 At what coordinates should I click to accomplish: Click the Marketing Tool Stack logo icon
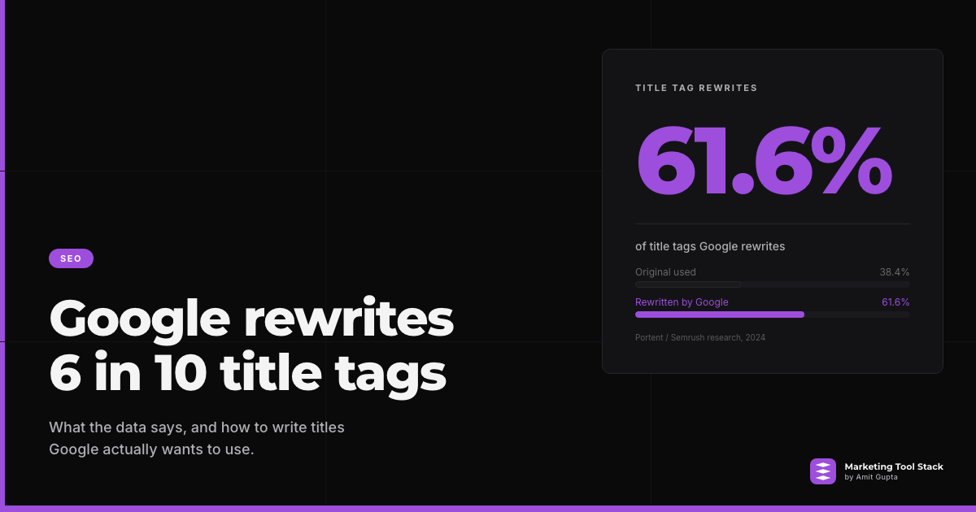point(823,471)
